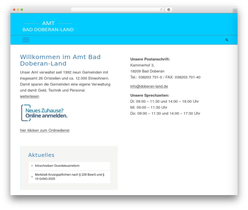Click the search magnifier icon
Image resolution: width=248 pixels, height=210 pixels.
tap(227, 40)
